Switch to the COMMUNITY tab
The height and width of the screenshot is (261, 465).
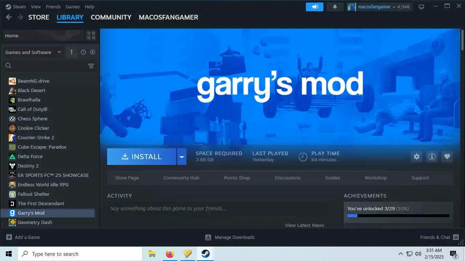111,17
